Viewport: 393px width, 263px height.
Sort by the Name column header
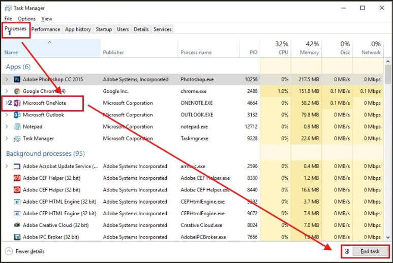(51, 48)
